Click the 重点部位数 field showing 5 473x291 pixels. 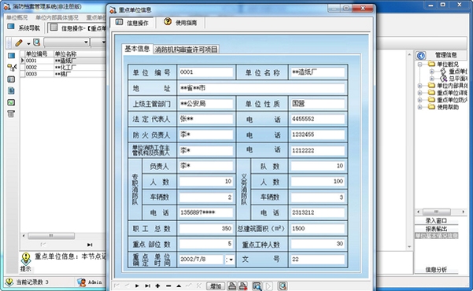click(x=206, y=244)
